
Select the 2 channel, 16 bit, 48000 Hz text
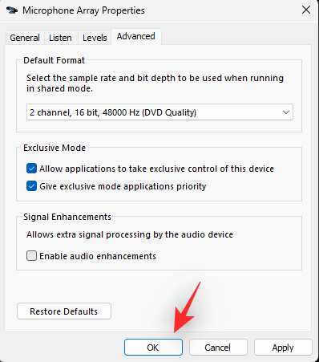(113, 112)
